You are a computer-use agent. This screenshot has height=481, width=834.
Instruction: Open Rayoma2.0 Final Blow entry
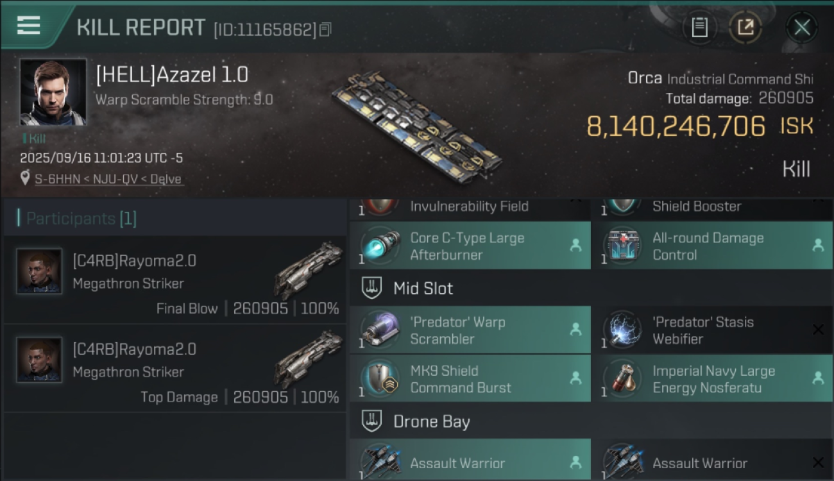174,280
